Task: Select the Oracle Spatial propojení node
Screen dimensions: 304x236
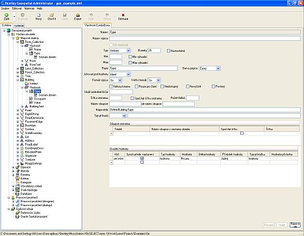Action: coord(34,216)
